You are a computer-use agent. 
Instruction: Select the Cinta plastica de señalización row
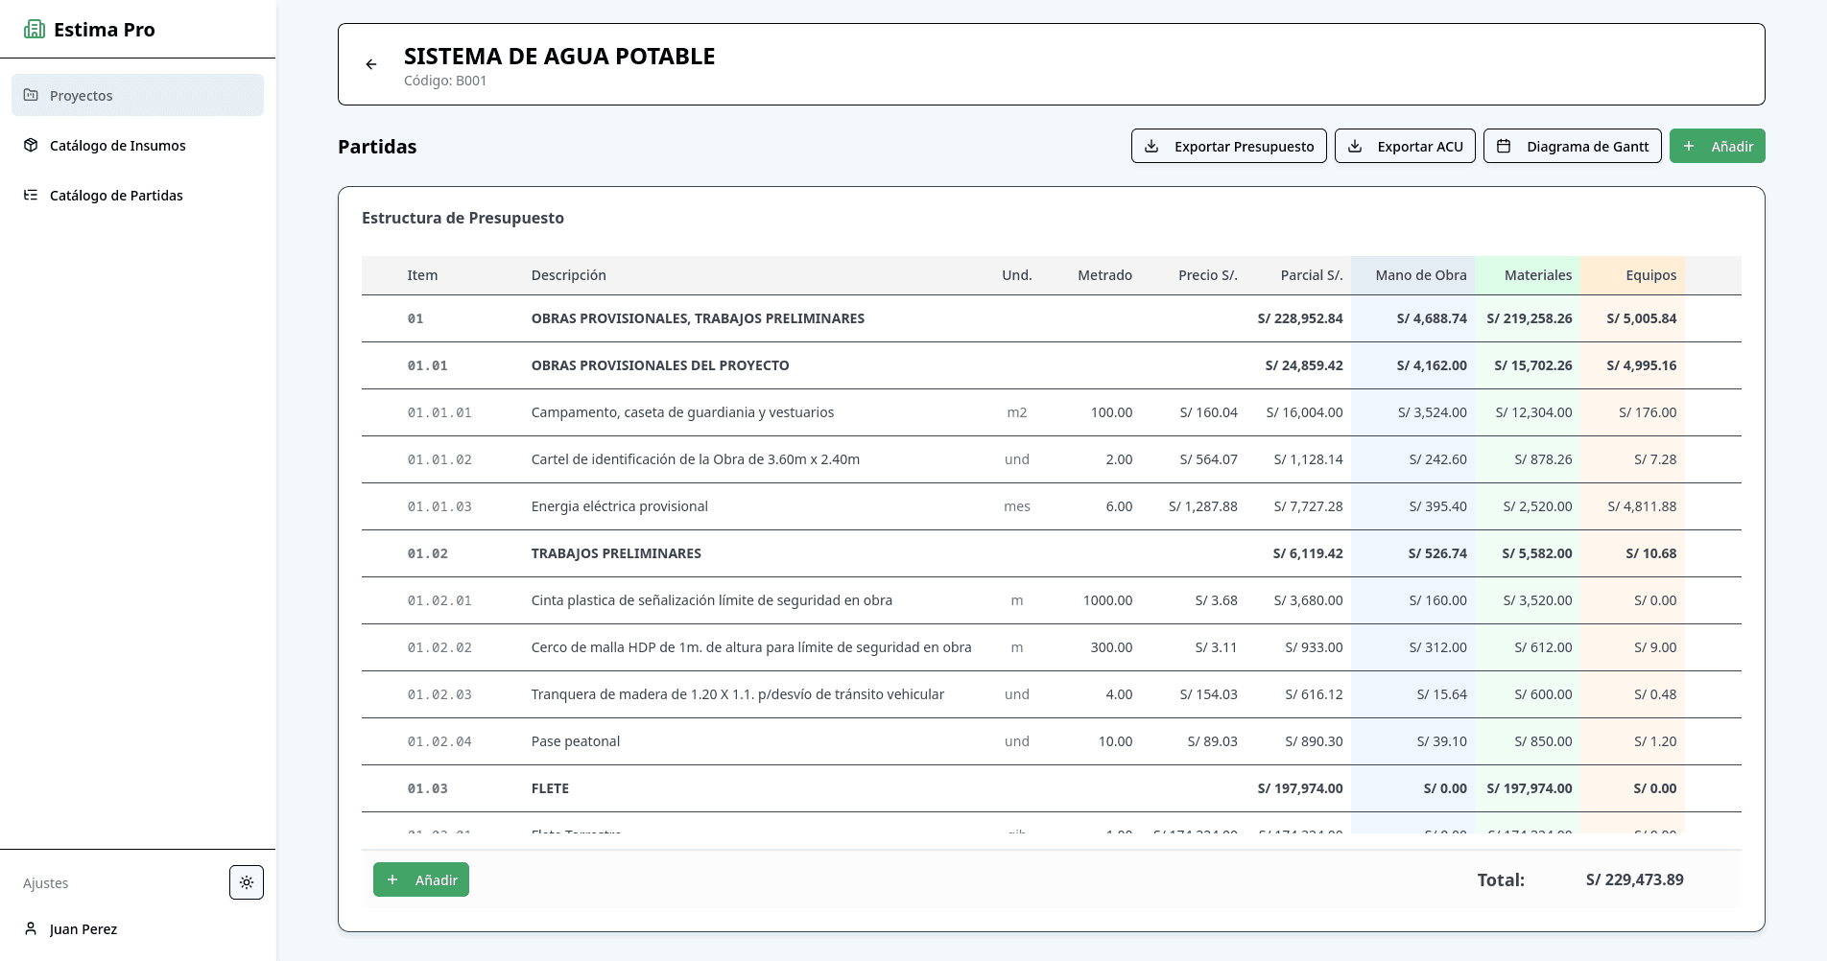click(x=1051, y=600)
